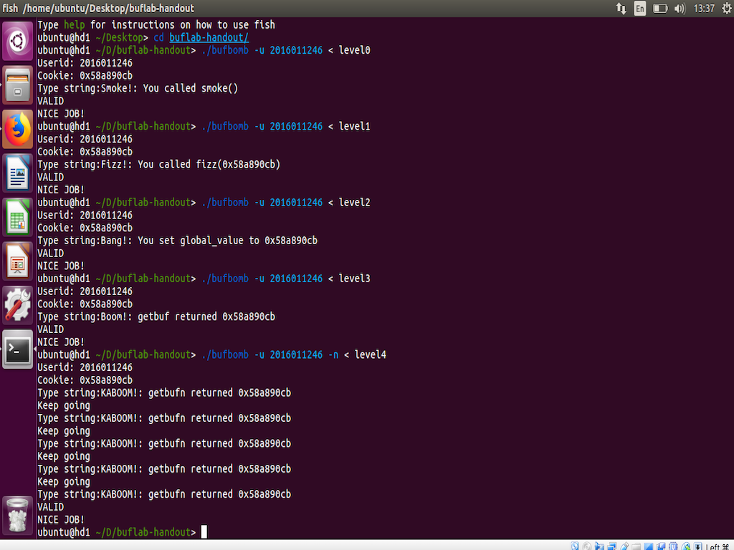
Task: Open LibreOffice Impress from the dock
Action: [x=18, y=261]
